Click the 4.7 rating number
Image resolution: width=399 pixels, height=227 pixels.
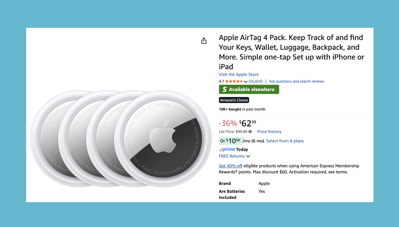coord(221,81)
